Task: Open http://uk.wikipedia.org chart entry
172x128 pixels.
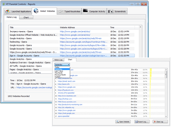Action: click(66, 107)
